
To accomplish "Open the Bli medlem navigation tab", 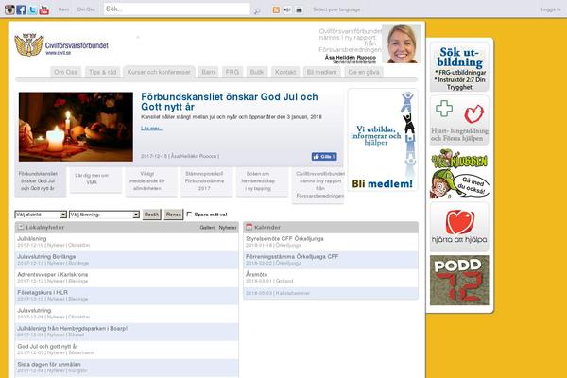I will tap(322, 72).
